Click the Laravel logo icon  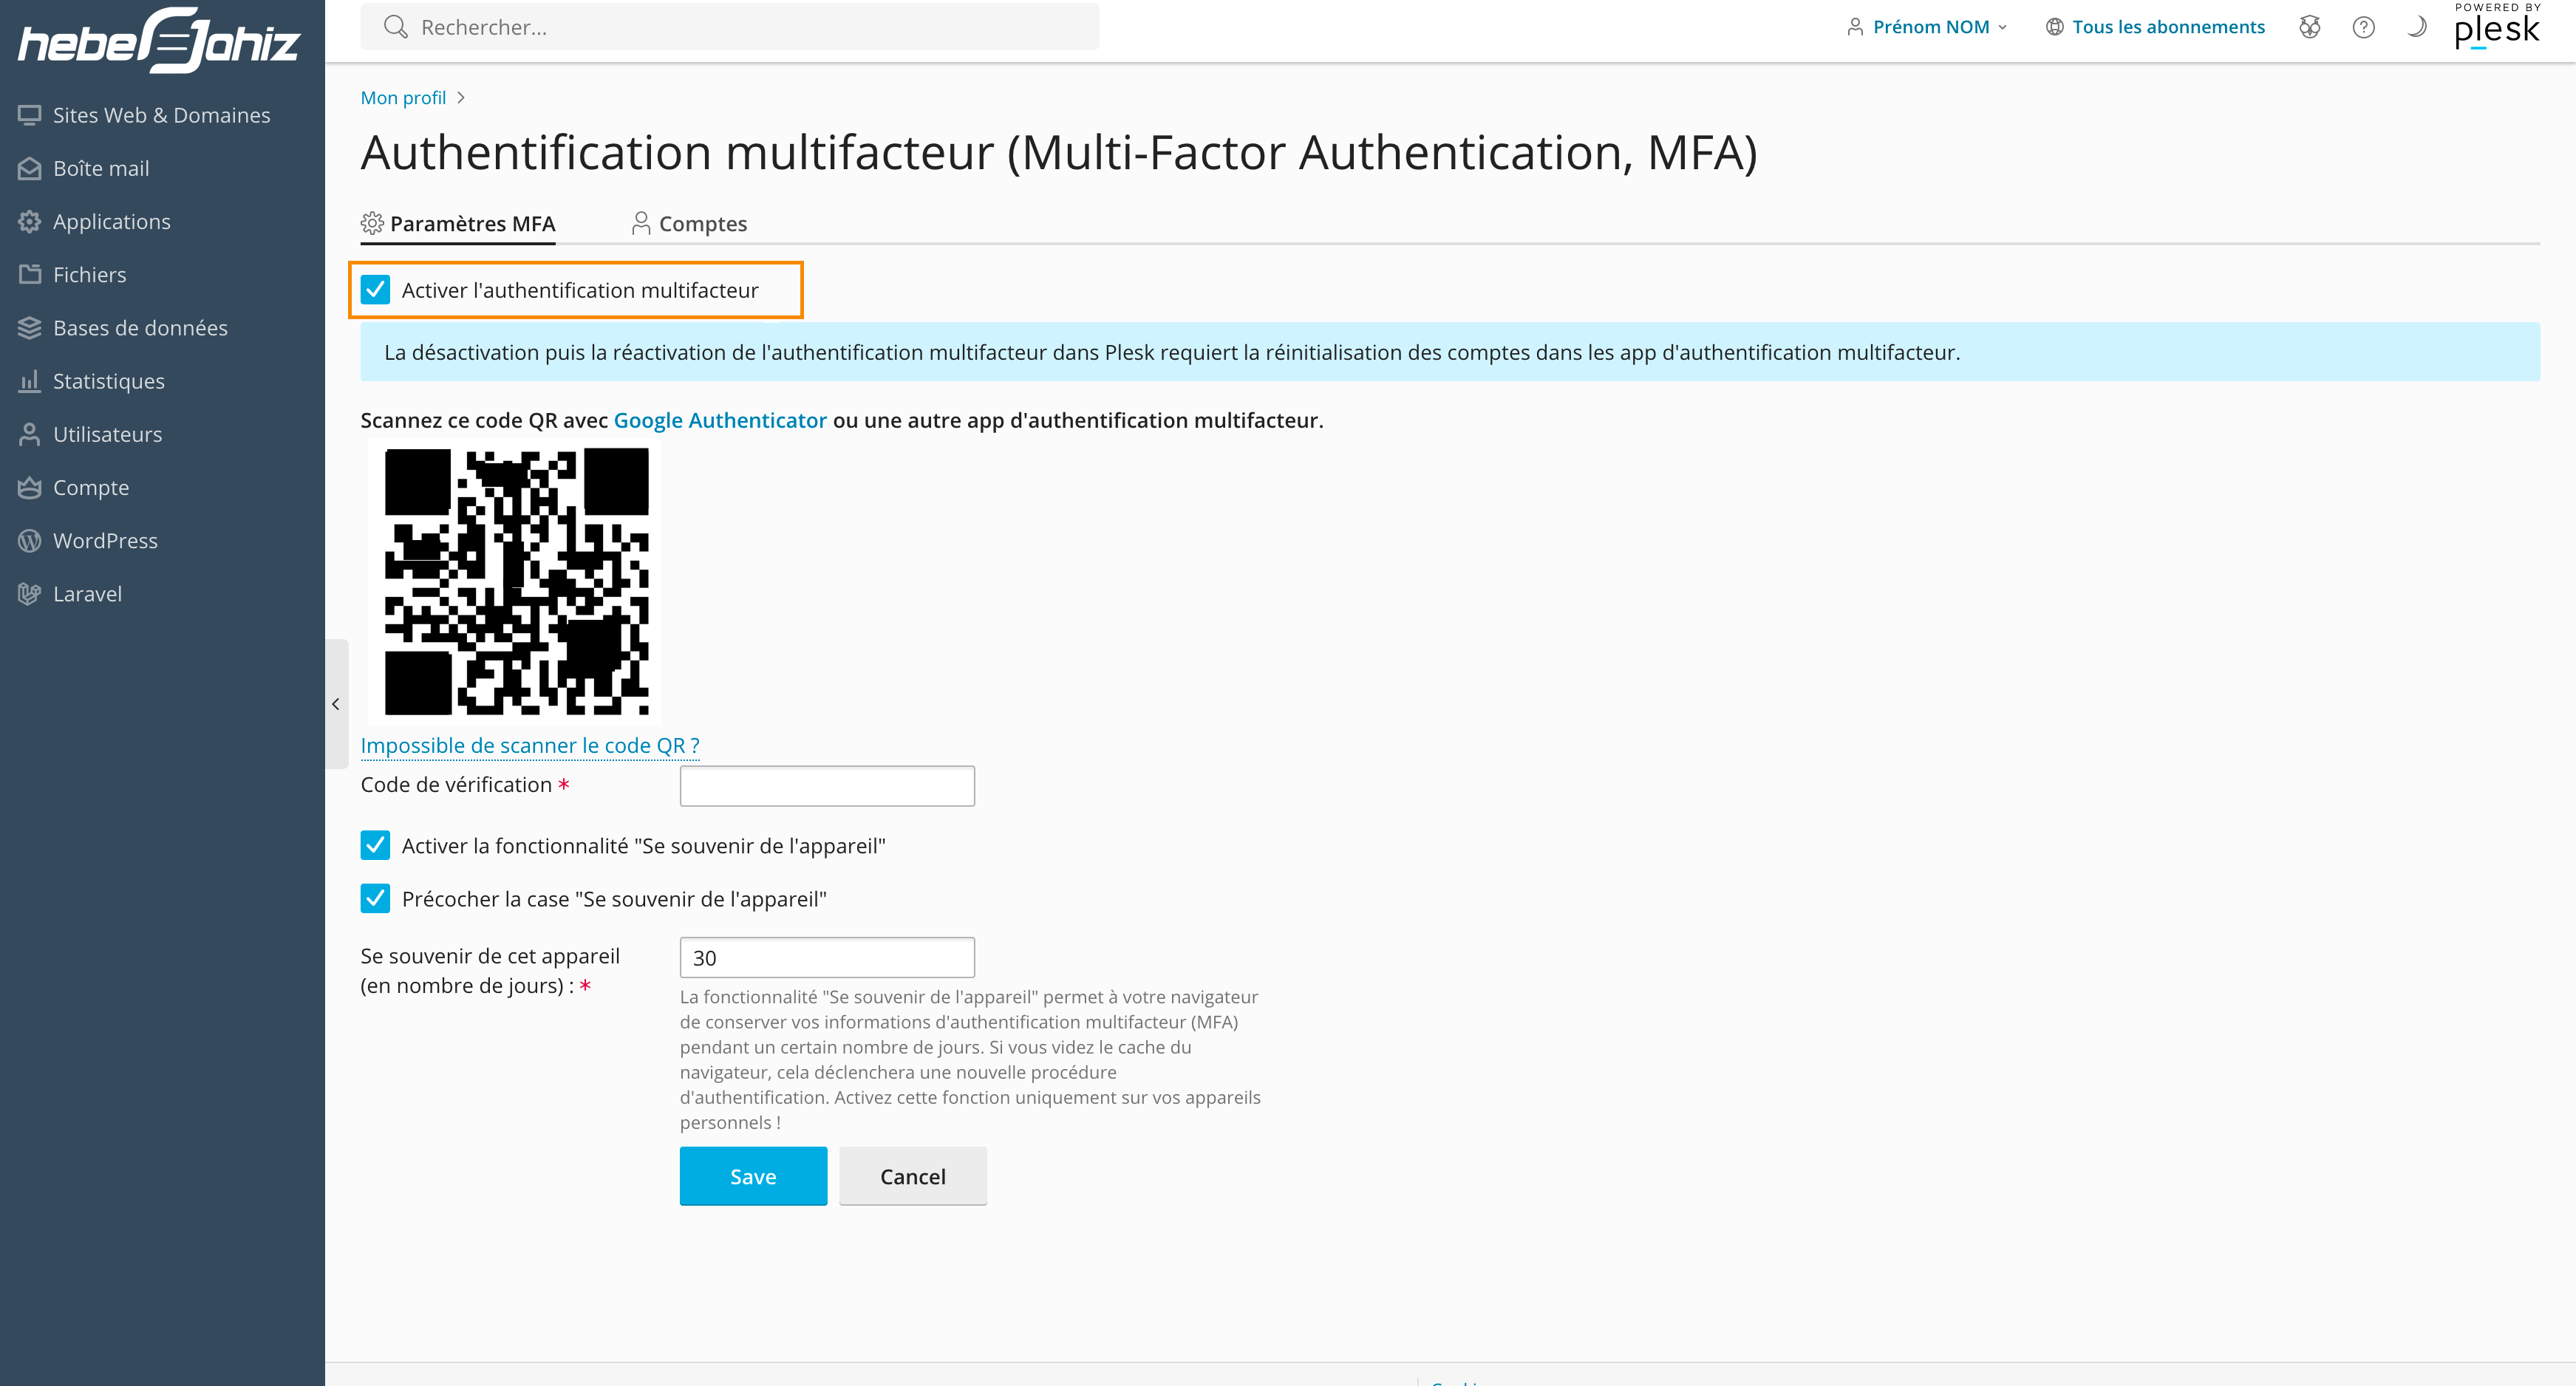click(29, 594)
